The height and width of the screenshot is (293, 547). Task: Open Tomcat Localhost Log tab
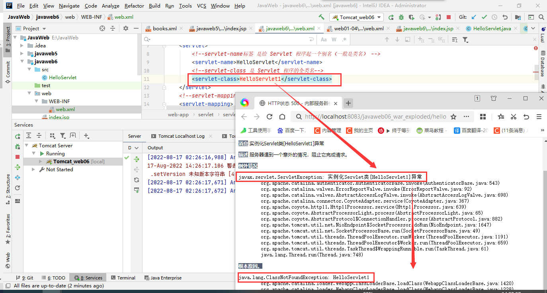(181, 136)
